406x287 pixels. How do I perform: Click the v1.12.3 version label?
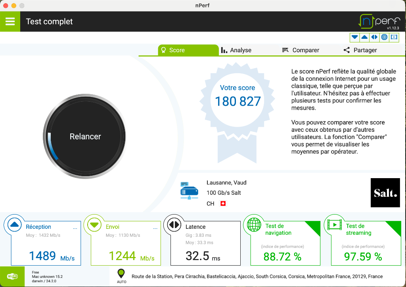tap(393, 28)
